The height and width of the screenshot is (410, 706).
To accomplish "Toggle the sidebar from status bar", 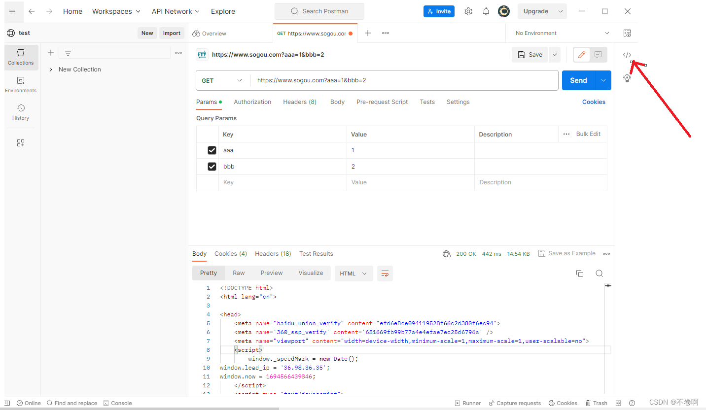I will [7, 403].
